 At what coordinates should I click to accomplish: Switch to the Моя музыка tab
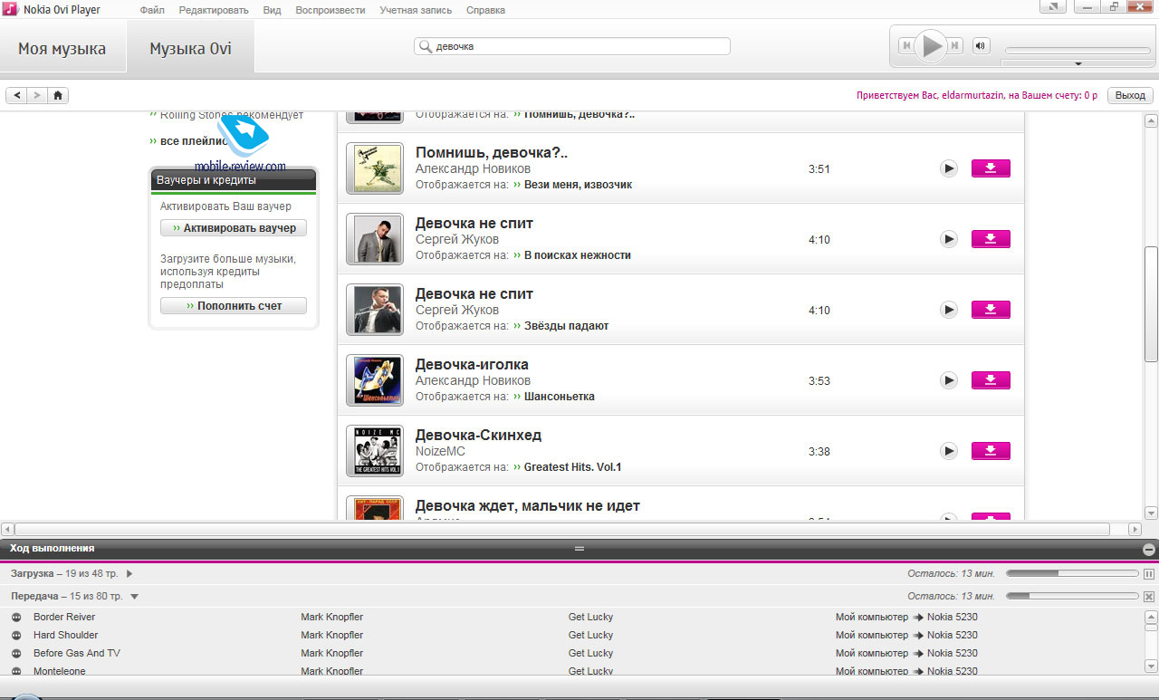pos(62,48)
